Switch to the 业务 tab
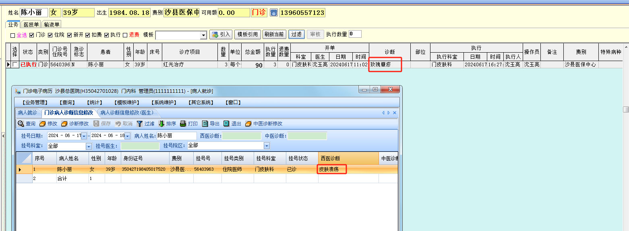The image size is (629, 231). click(13, 24)
